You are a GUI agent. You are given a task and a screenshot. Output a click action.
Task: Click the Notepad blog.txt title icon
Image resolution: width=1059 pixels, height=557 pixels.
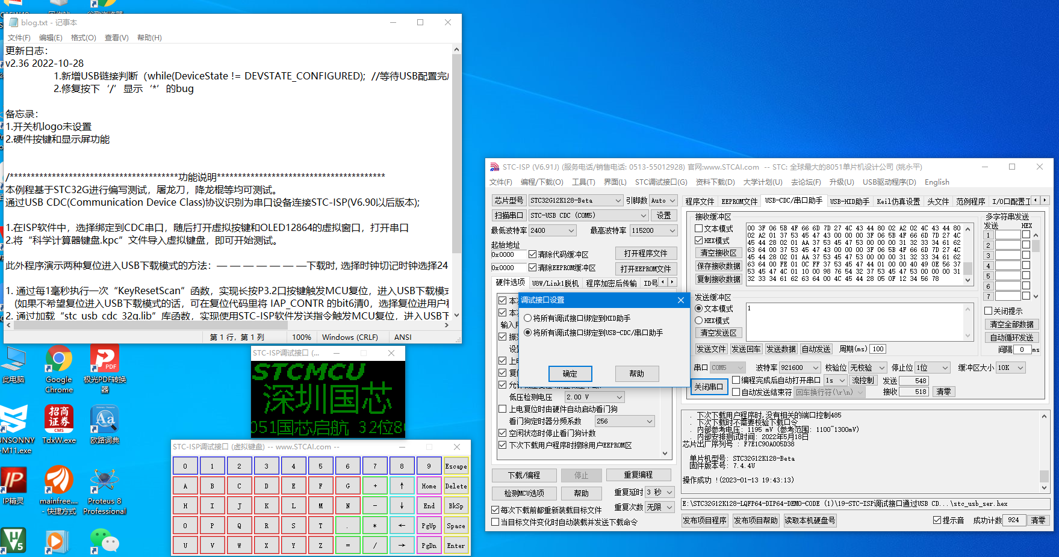[x=13, y=22]
